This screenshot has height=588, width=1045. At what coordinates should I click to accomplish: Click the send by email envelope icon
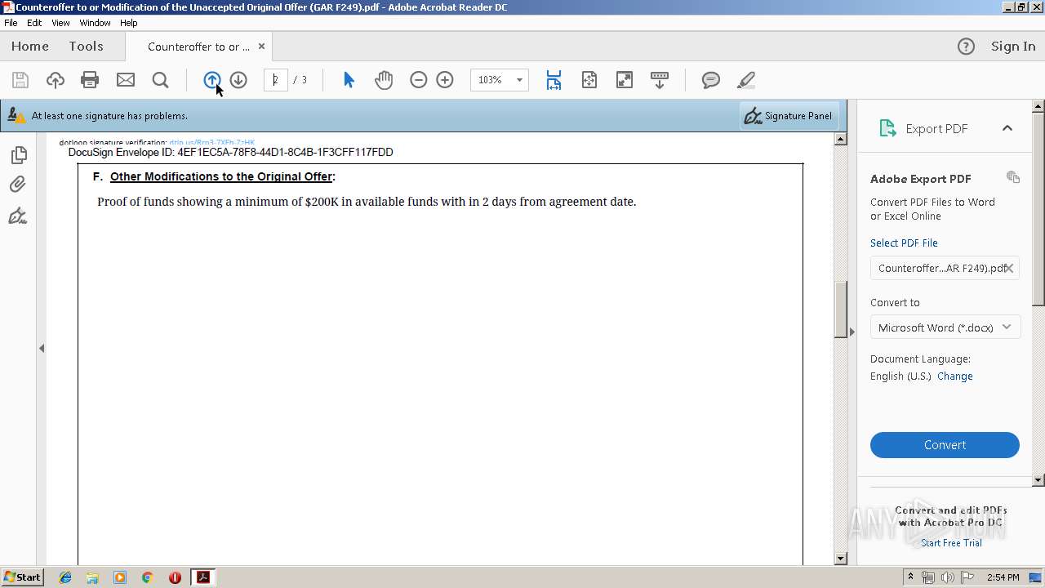coord(126,80)
